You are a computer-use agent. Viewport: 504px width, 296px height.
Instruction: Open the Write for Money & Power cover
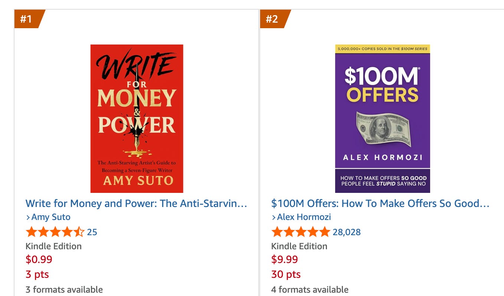[x=137, y=118]
